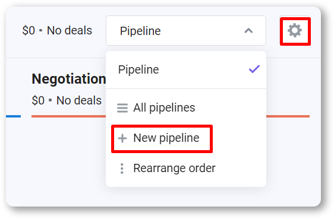Click the purple checkmark next to Pipeline
Image resolution: width=334 pixels, height=219 pixels.
tap(254, 69)
